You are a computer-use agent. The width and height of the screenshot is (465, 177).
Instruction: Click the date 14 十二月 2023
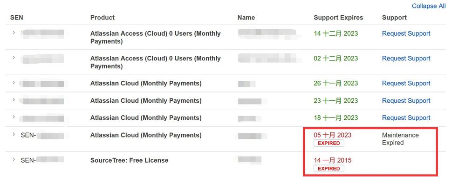pyautogui.click(x=335, y=33)
